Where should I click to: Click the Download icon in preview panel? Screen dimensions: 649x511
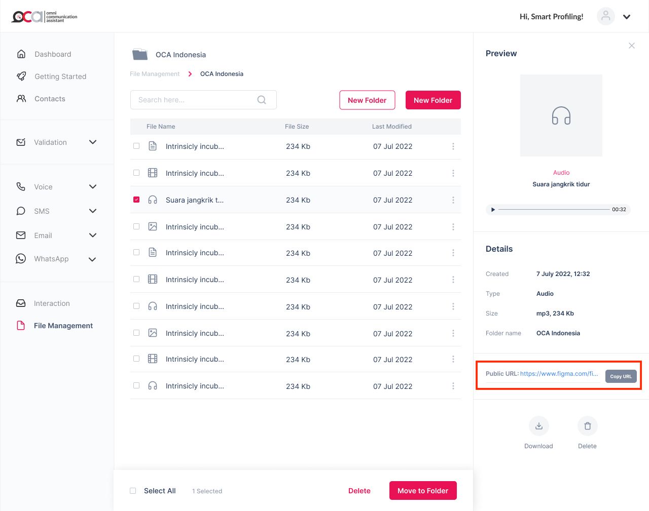coord(538,426)
